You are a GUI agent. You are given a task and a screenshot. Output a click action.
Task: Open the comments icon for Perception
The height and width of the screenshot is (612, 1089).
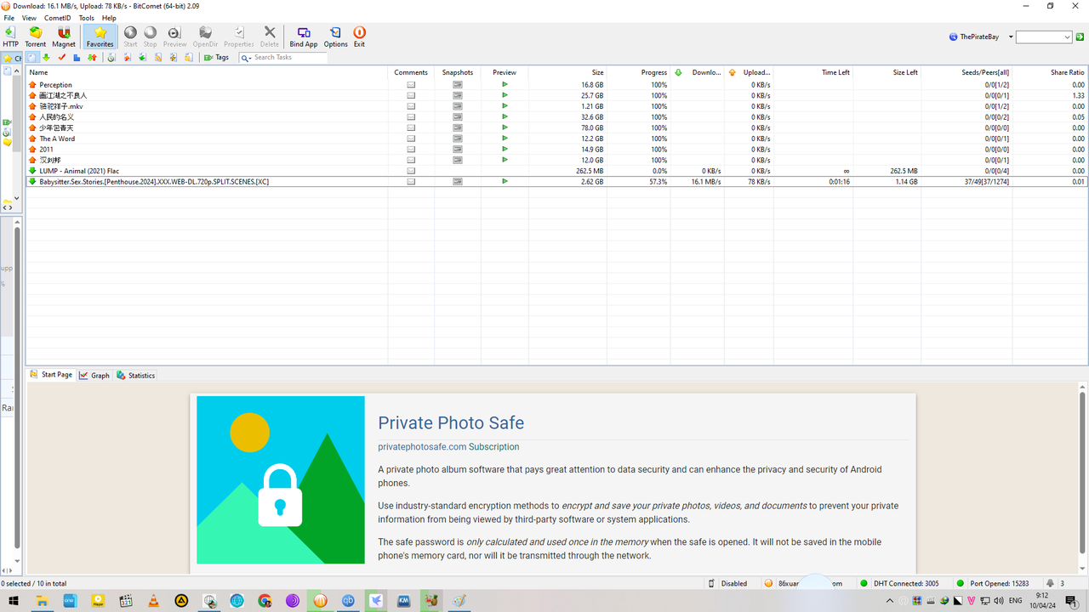coord(411,85)
